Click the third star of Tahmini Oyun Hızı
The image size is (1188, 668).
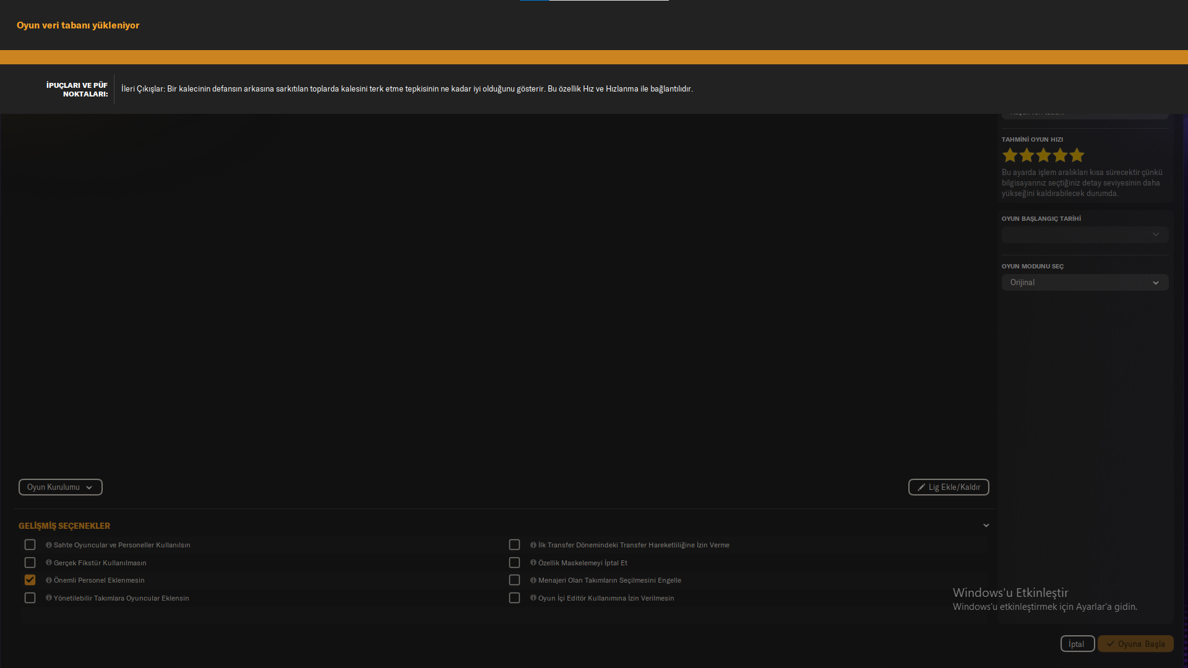coord(1043,155)
